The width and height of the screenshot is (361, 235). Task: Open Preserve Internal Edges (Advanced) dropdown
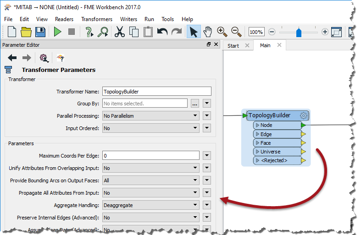coord(151,218)
